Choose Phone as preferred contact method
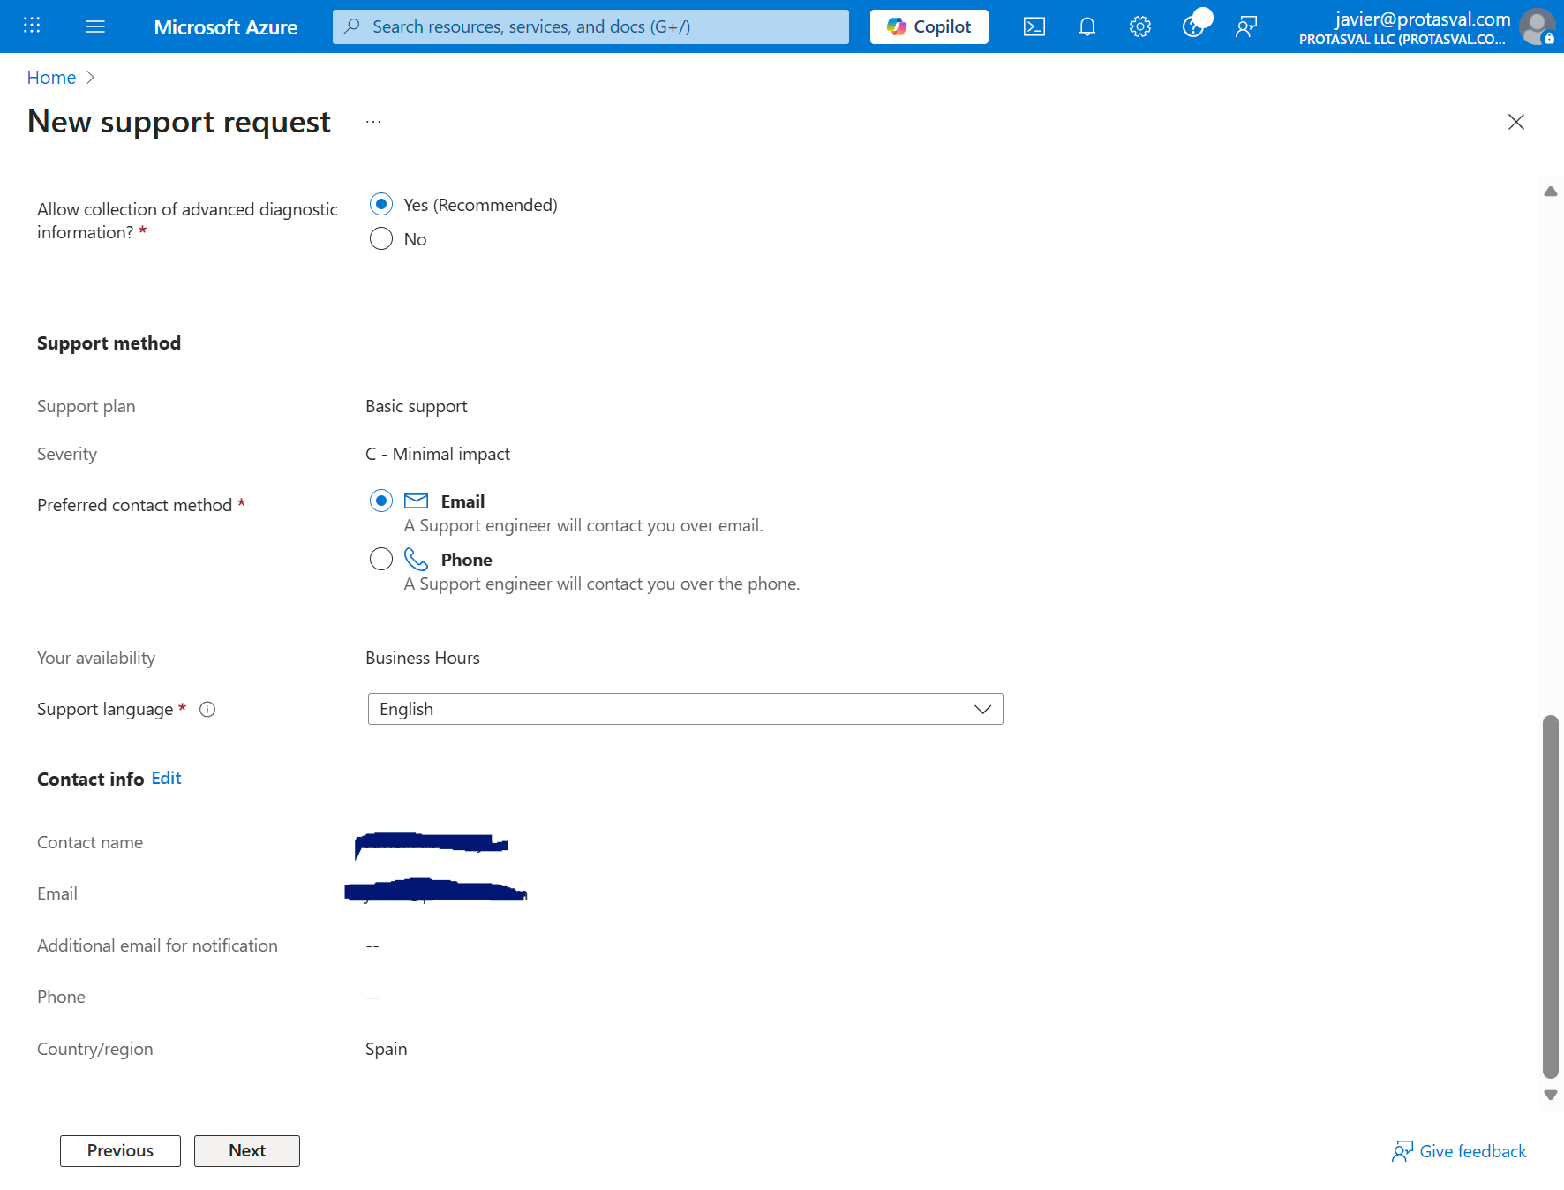Image resolution: width=1564 pixels, height=1190 pixels. click(381, 559)
